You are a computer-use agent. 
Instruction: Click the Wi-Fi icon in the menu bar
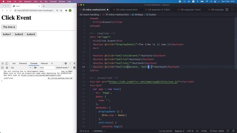tap(207, 1)
